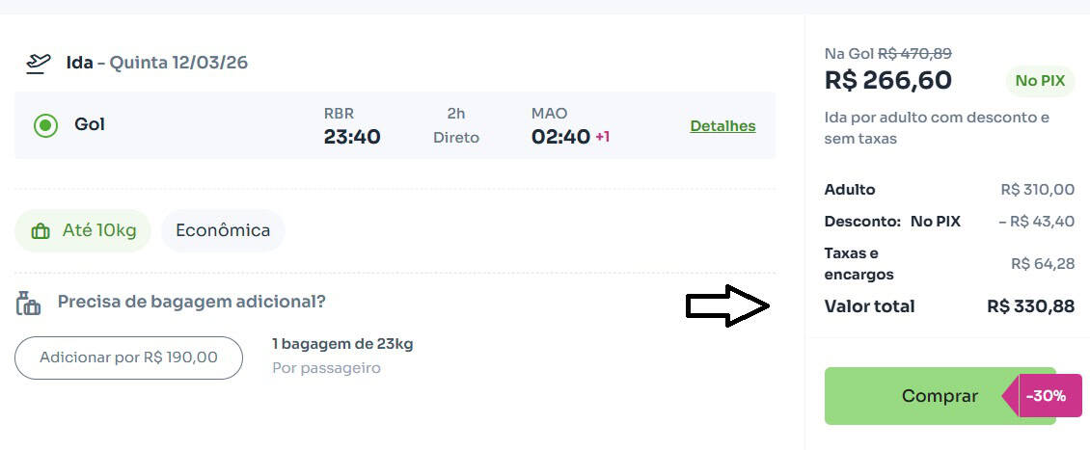Select the Gol flight radio button

point(45,125)
